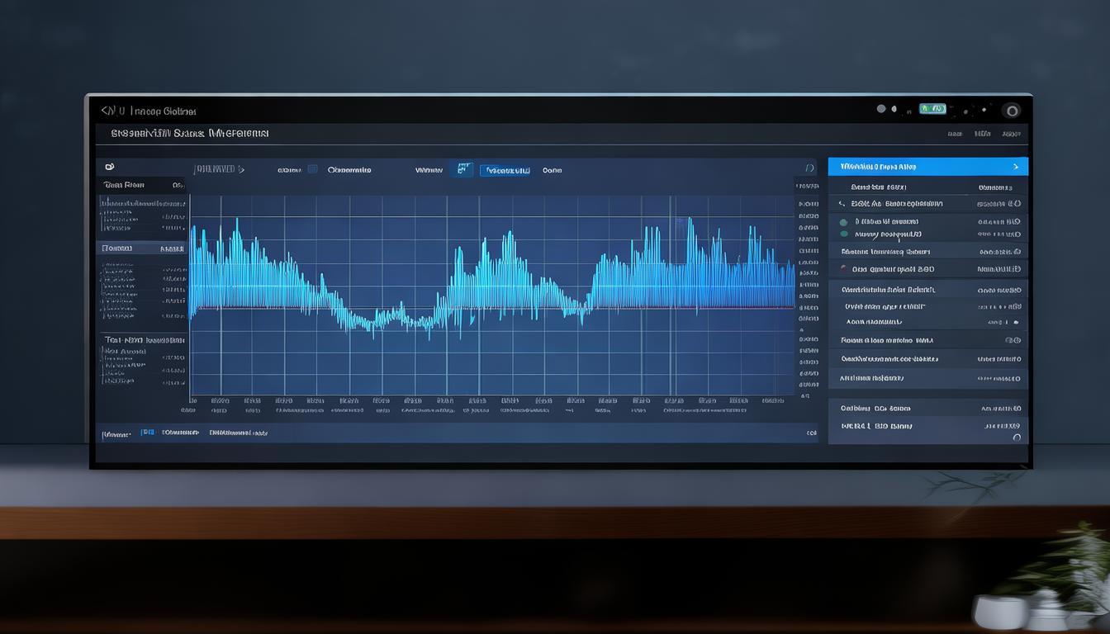Click the small icon above the left data panel
The image size is (1110, 634).
110,168
